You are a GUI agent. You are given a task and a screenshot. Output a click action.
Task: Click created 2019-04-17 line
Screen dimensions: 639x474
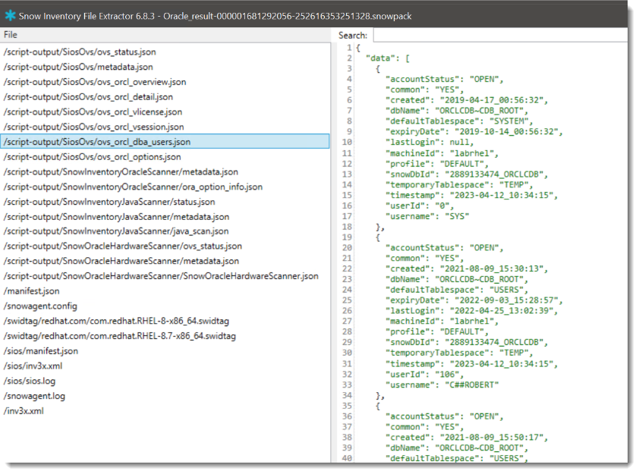click(467, 100)
